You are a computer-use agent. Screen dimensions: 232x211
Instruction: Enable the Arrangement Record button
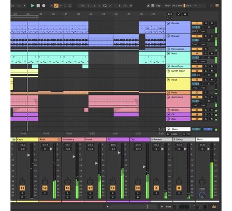point(44,6)
